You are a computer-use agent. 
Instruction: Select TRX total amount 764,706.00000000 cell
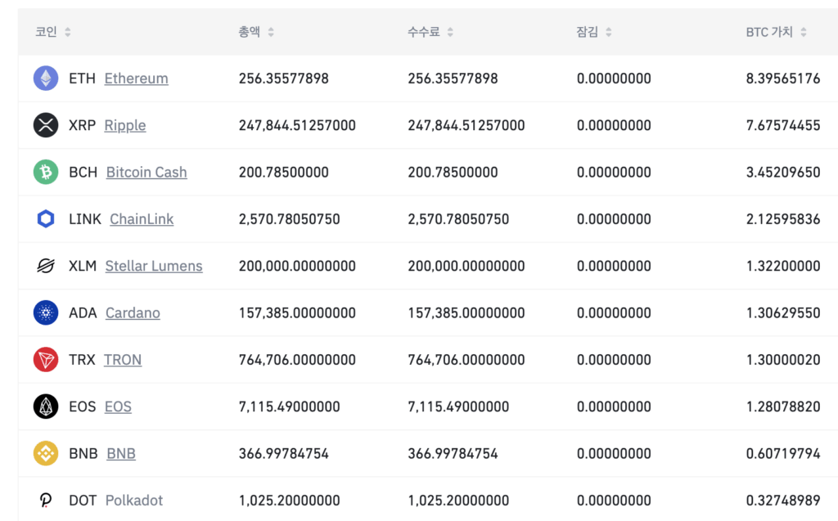[x=297, y=360]
